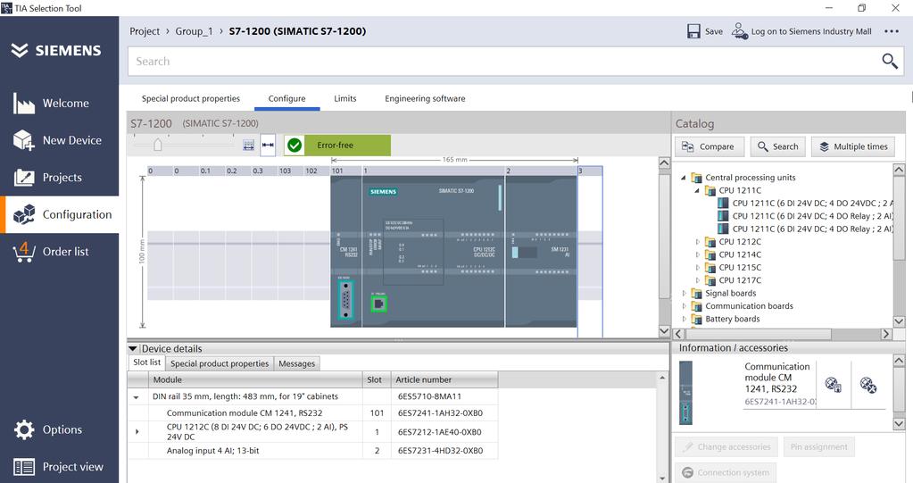Screen dimensions: 913x483
Task: Click the Catalog Search button
Action: [777, 146]
